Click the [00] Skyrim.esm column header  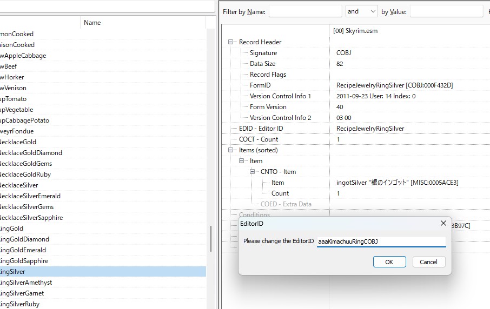pos(355,31)
